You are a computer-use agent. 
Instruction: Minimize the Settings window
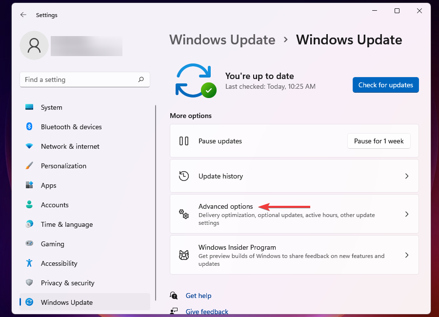click(374, 11)
